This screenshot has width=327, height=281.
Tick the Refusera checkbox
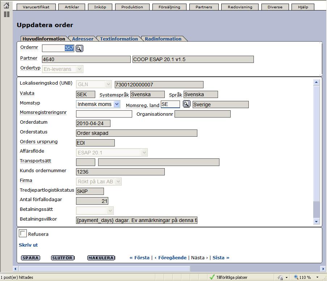point(23,233)
